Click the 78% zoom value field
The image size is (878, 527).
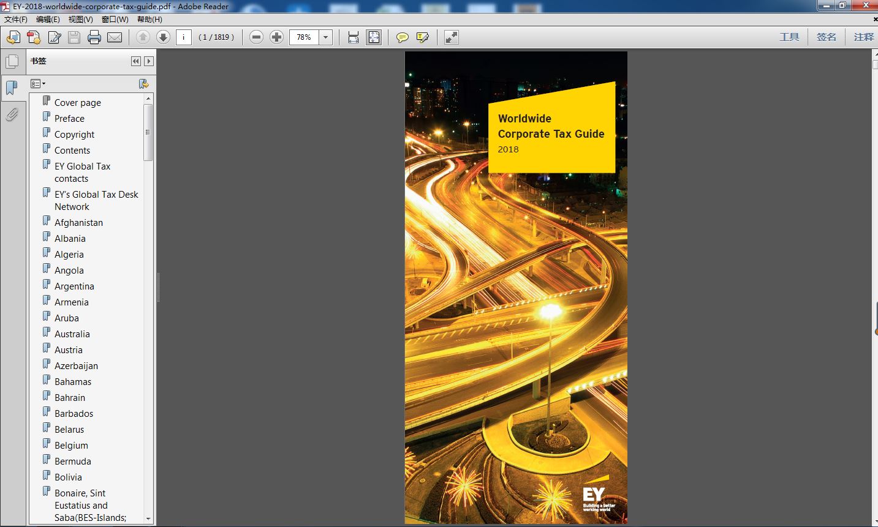305,37
